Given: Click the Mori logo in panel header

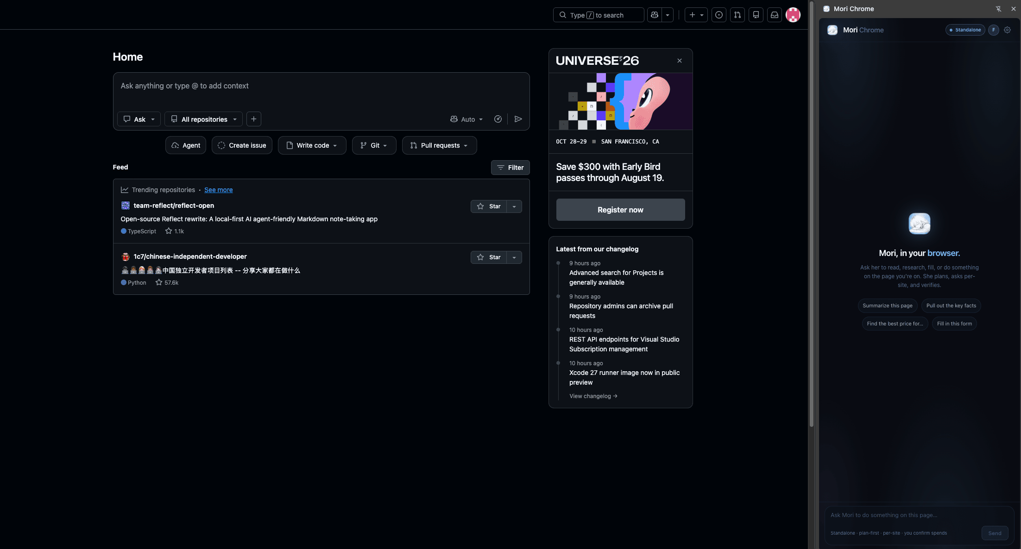Looking at the screenshot, I should pos(832,30).
